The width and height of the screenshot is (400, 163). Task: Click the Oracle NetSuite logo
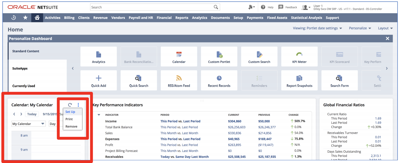(33, 7)
